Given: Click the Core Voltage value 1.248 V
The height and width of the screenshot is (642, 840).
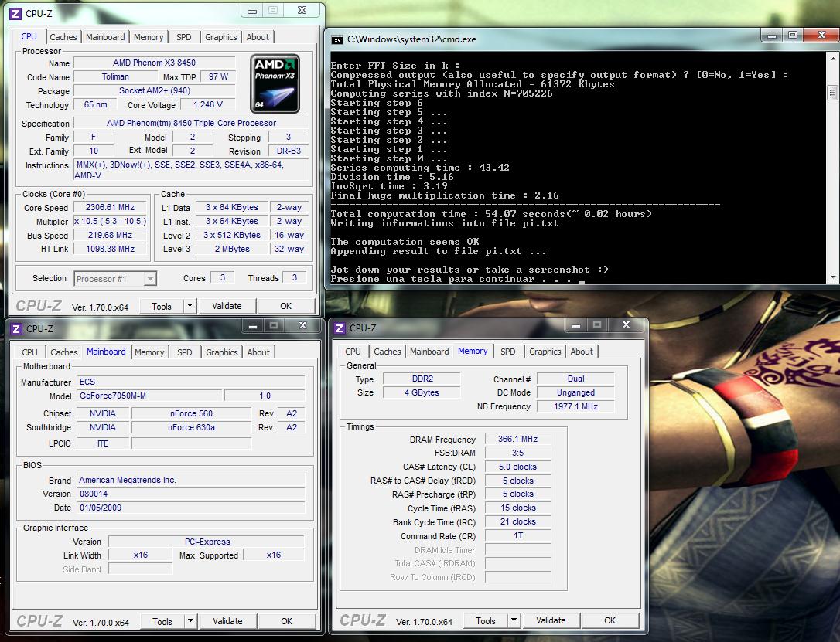Looking at the screenshot, I should click(x=208, y=104).
